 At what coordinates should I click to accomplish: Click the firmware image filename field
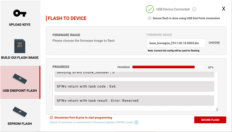pos(176,43)
